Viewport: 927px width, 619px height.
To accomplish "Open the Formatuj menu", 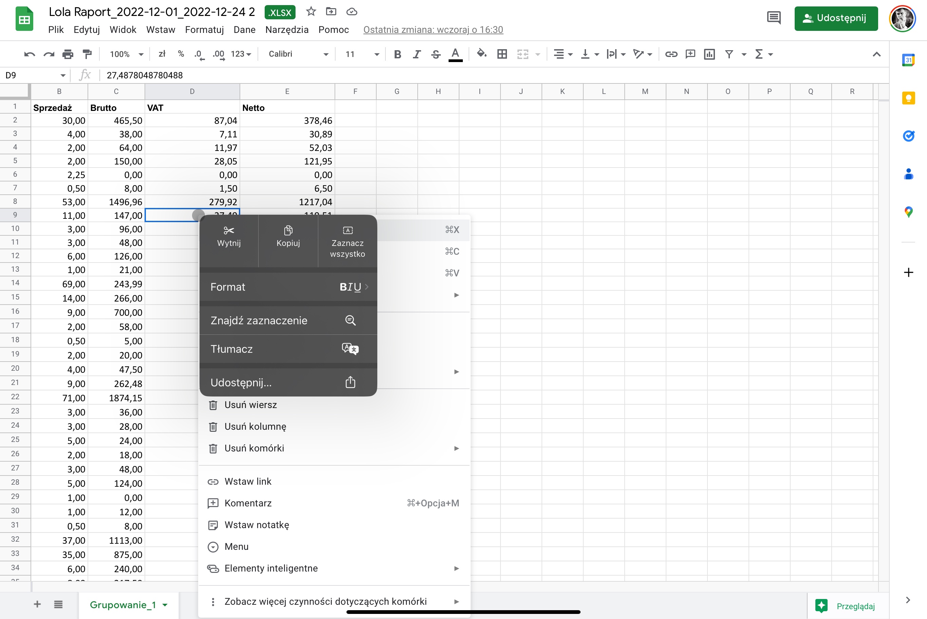I will pyautogui.click(x=204, y=30).
